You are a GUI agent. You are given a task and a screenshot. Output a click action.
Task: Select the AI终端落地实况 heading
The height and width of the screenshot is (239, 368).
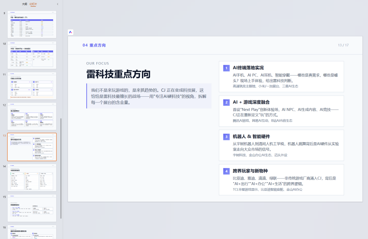coord(248,68)
